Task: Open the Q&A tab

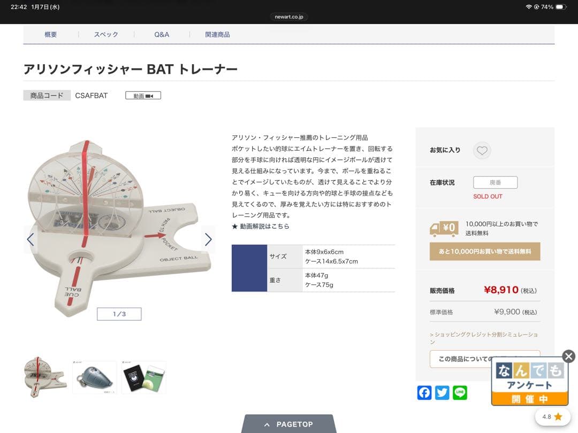Action: tap(162, 34)
